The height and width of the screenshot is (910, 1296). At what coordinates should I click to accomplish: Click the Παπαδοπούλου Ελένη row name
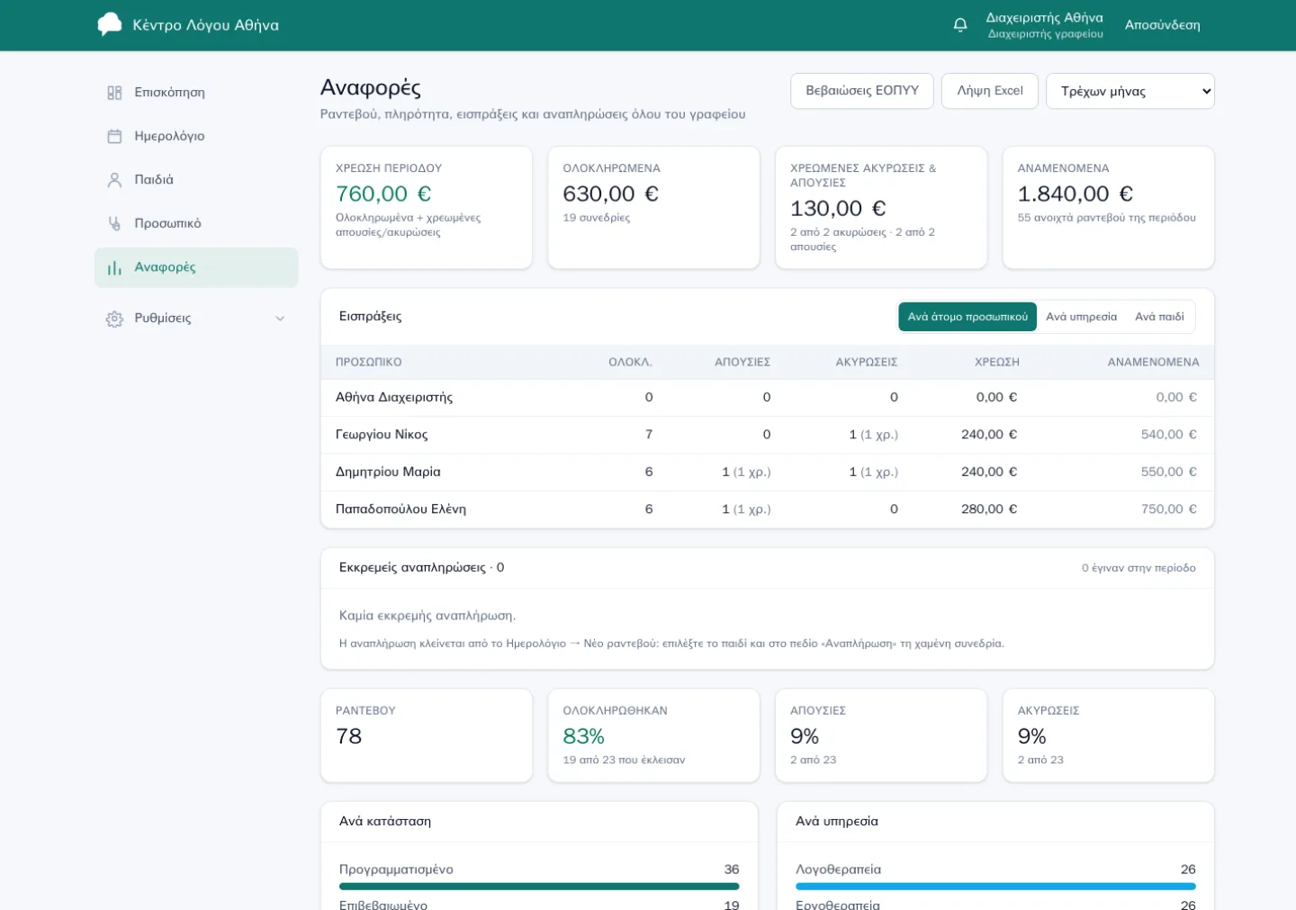[x=400, y=509]
